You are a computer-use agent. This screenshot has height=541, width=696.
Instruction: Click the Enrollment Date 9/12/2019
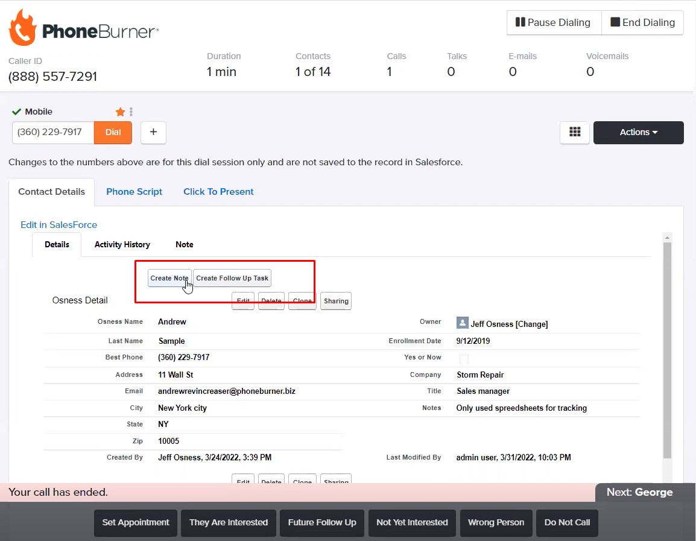(473, 341)
